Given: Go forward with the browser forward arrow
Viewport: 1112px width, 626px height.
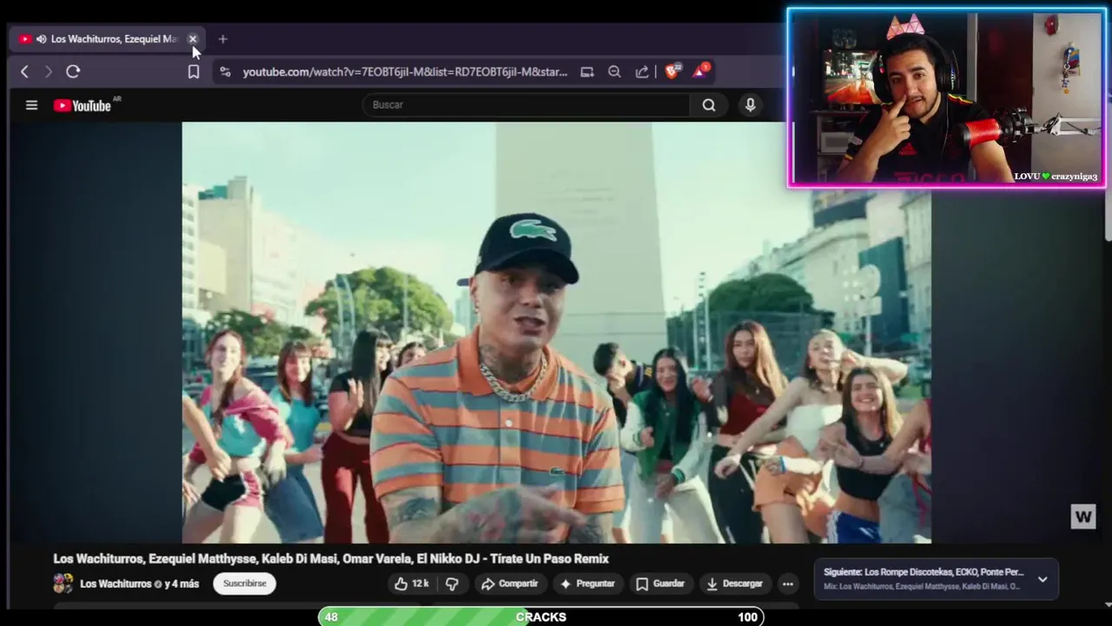Looking at the screenshot, I should [49, 72].
